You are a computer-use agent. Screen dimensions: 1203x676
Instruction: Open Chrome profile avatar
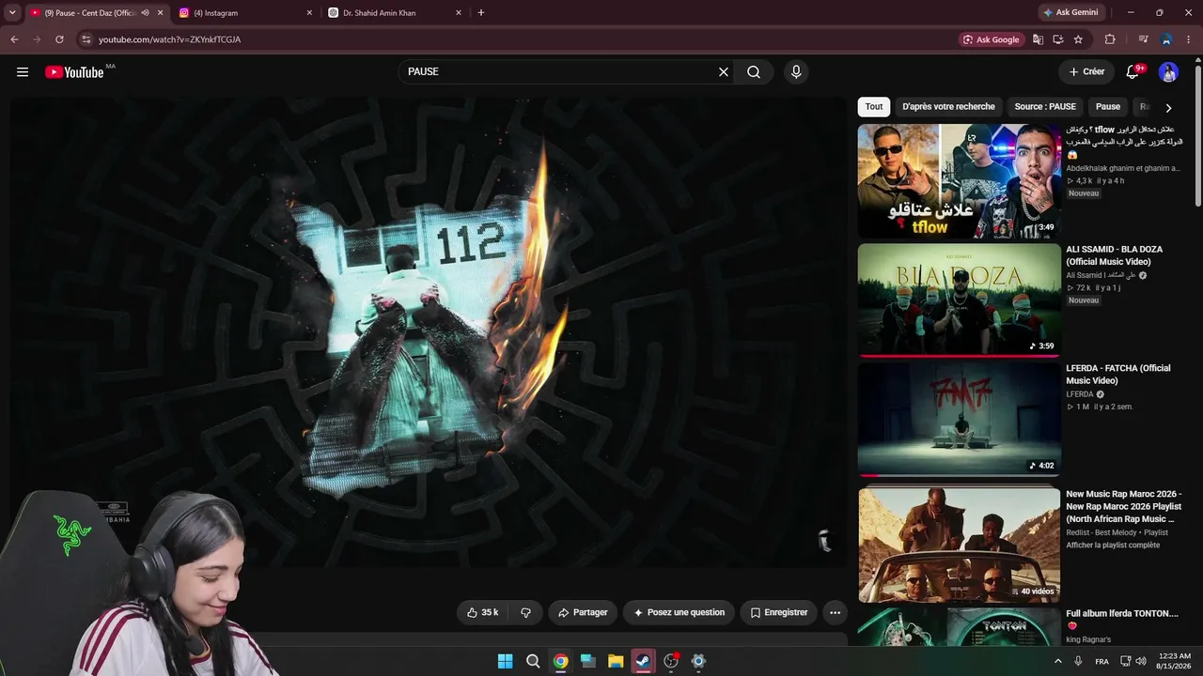click(x=1166, y=39)
